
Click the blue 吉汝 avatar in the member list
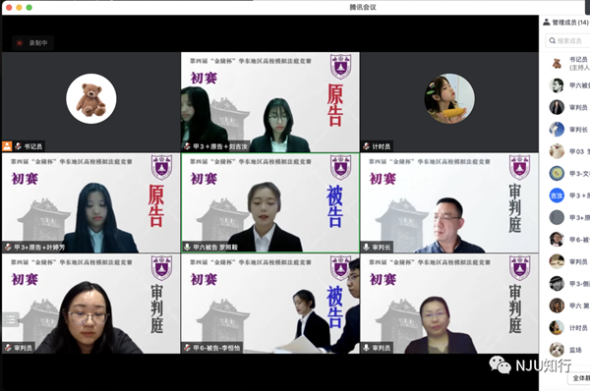pos(557,195)
